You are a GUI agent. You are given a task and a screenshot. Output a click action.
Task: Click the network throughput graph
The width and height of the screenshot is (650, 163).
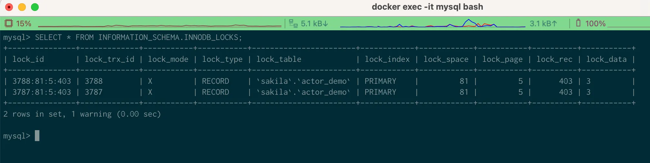point(432,24)
